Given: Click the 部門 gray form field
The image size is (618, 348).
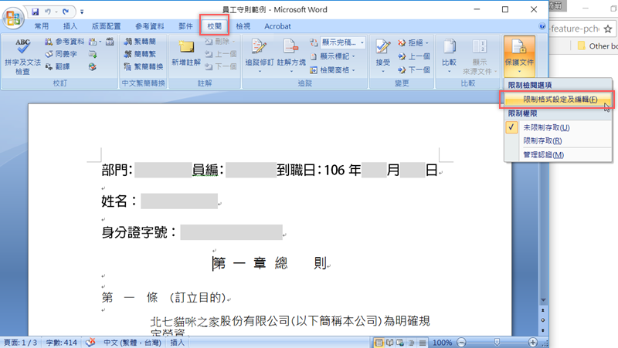Looking at the screenshot, I should [x=163, y=170].
